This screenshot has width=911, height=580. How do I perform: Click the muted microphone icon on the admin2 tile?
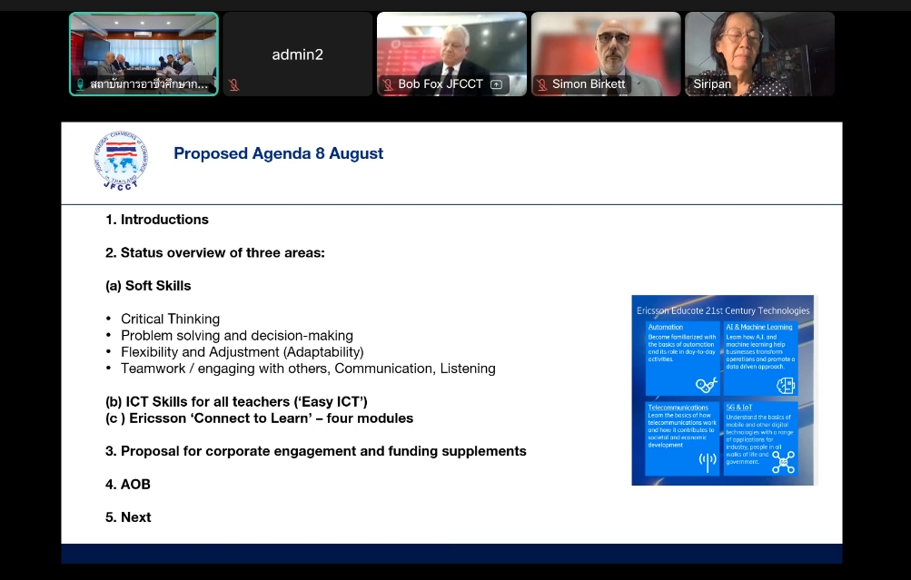point(234,84)
